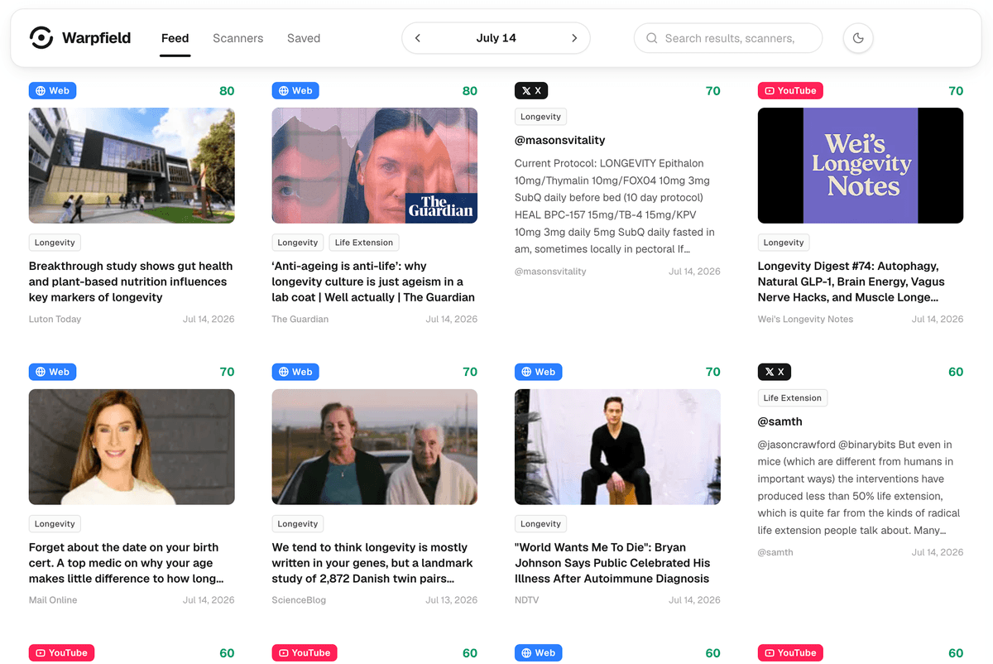Image resolution: width=993 pixels, height=664 pixels.
Task: Open ScienceBlog two elderly women thumbnail
Action: (375, 447)
